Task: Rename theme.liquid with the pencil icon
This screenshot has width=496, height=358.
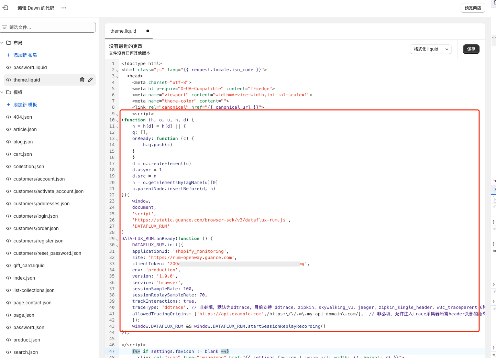Action: click(x=90, y=80)
